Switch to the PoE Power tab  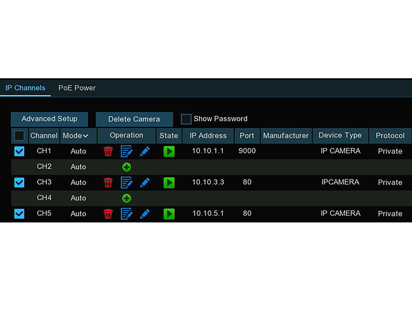coord(77,88)
